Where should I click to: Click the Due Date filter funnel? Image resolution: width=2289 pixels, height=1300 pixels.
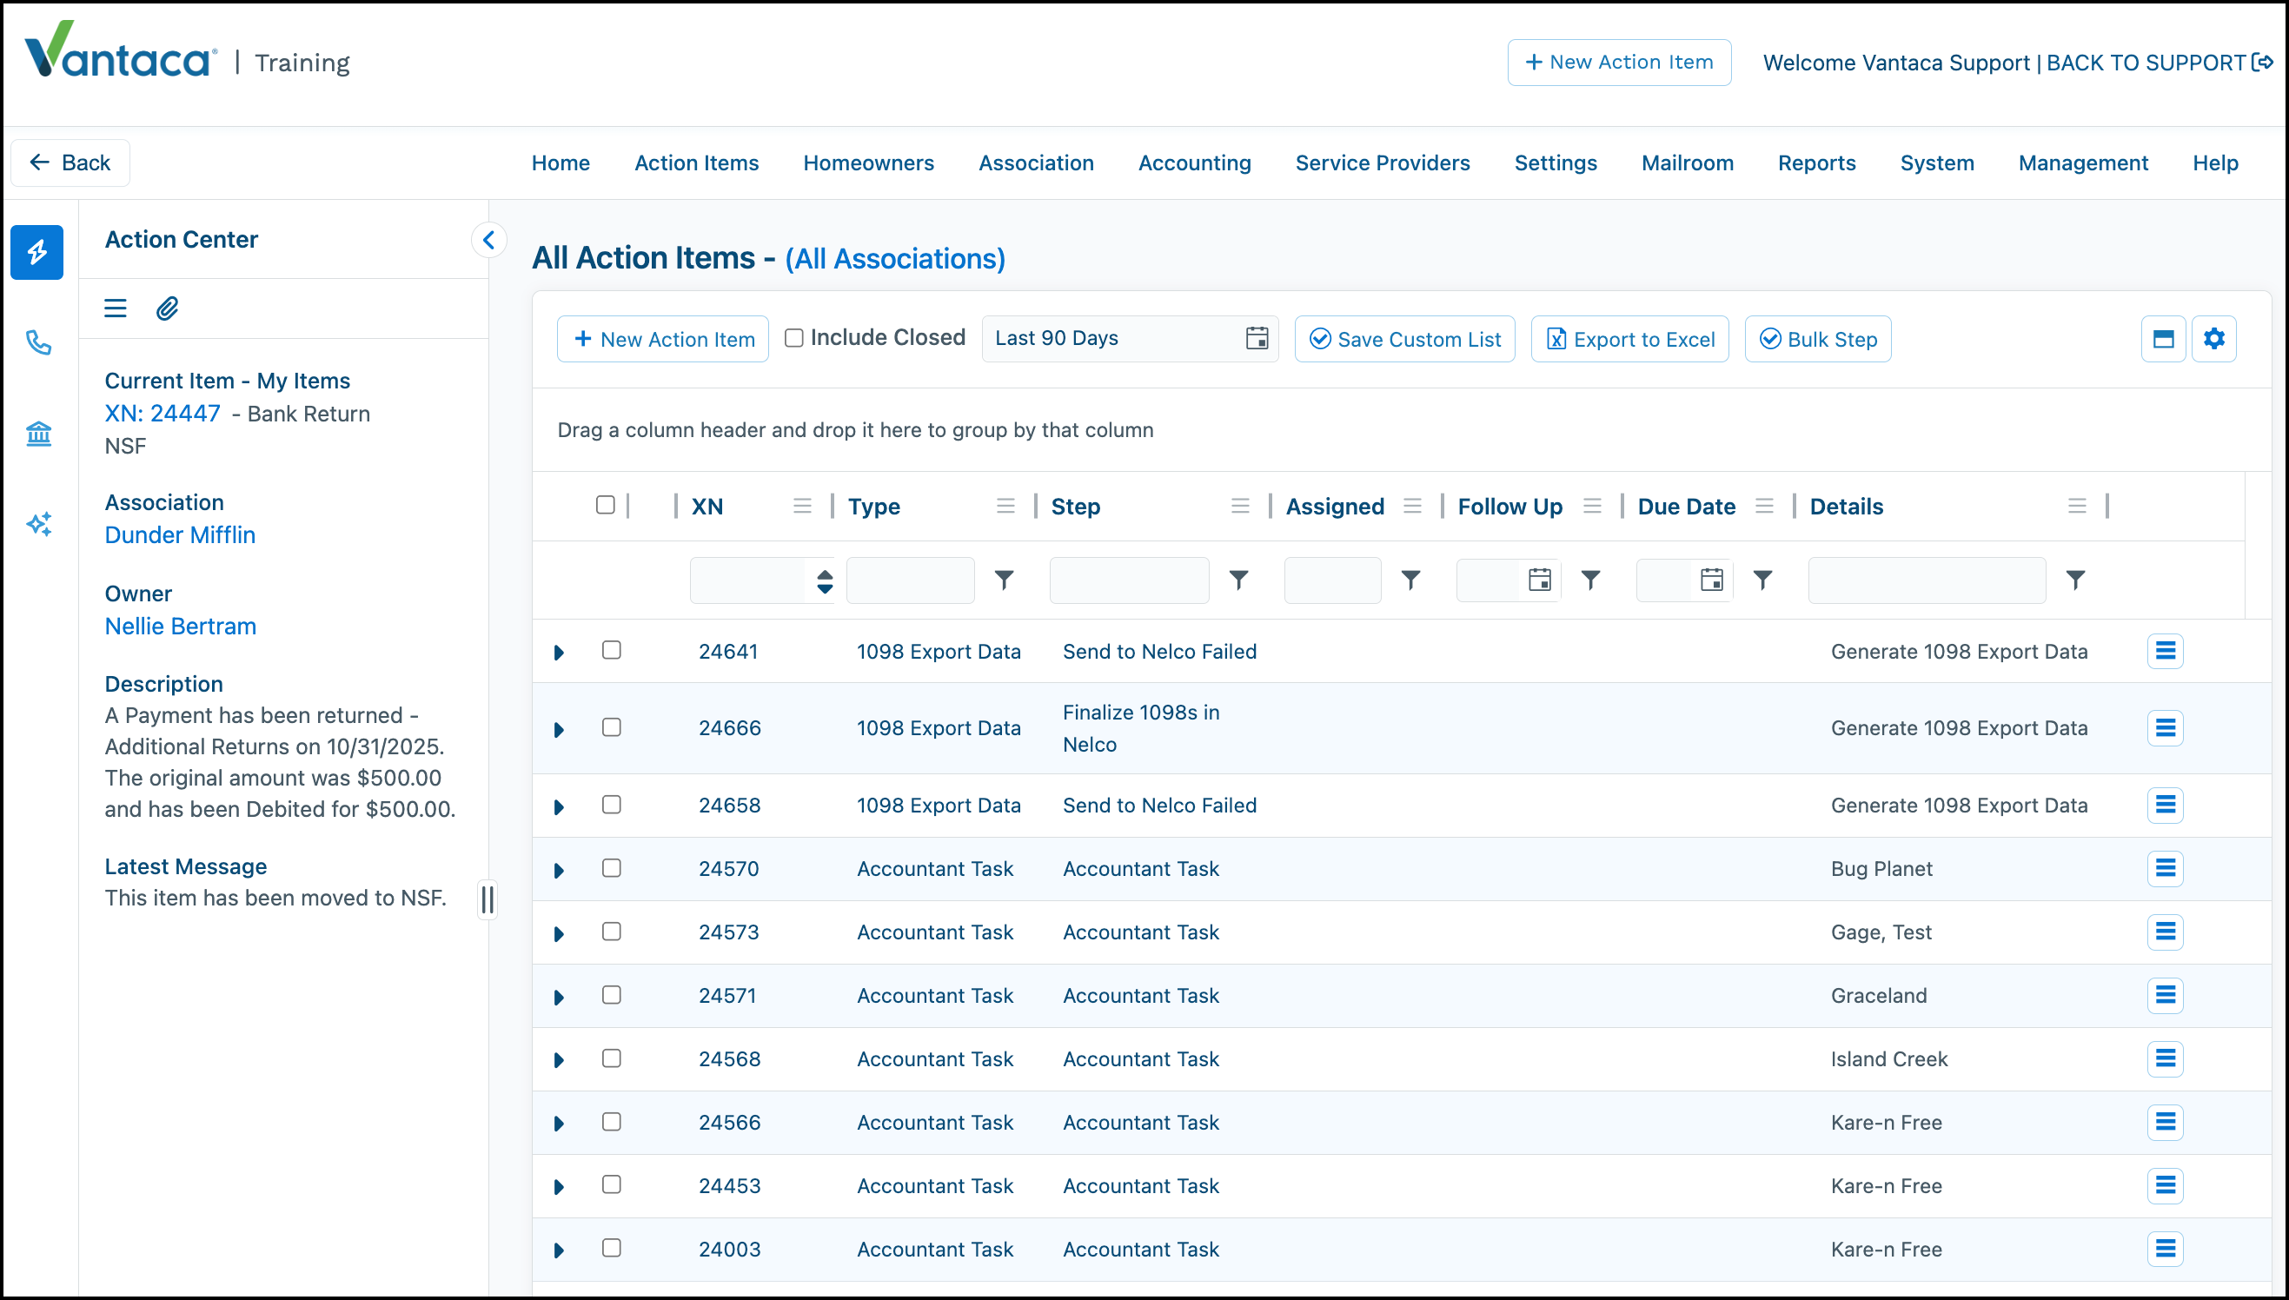pos(1763,580)
